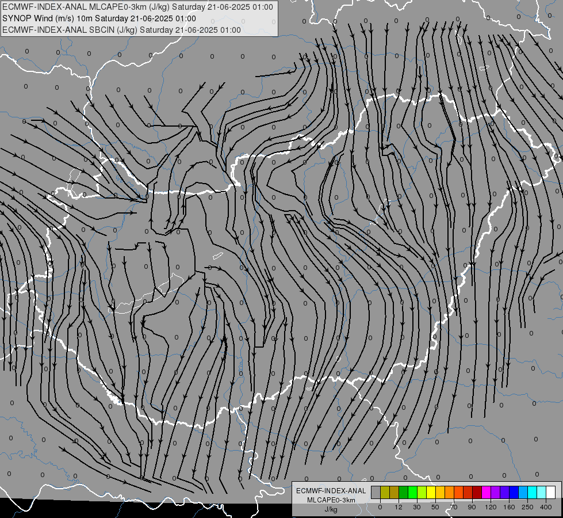
Task: Click the legend scale value '30'
Action: pos(417,507)
